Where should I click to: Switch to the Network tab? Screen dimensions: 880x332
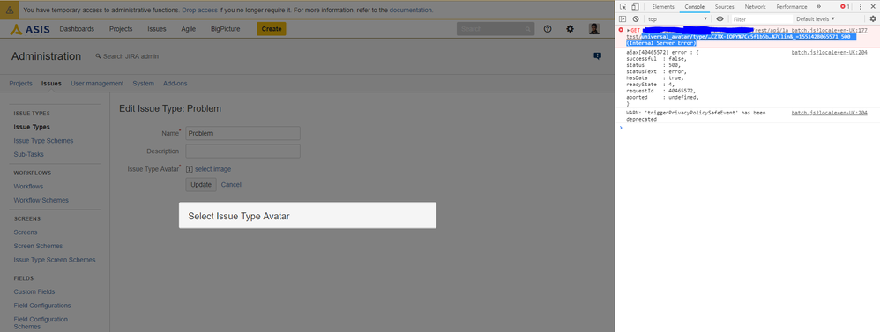755,7
